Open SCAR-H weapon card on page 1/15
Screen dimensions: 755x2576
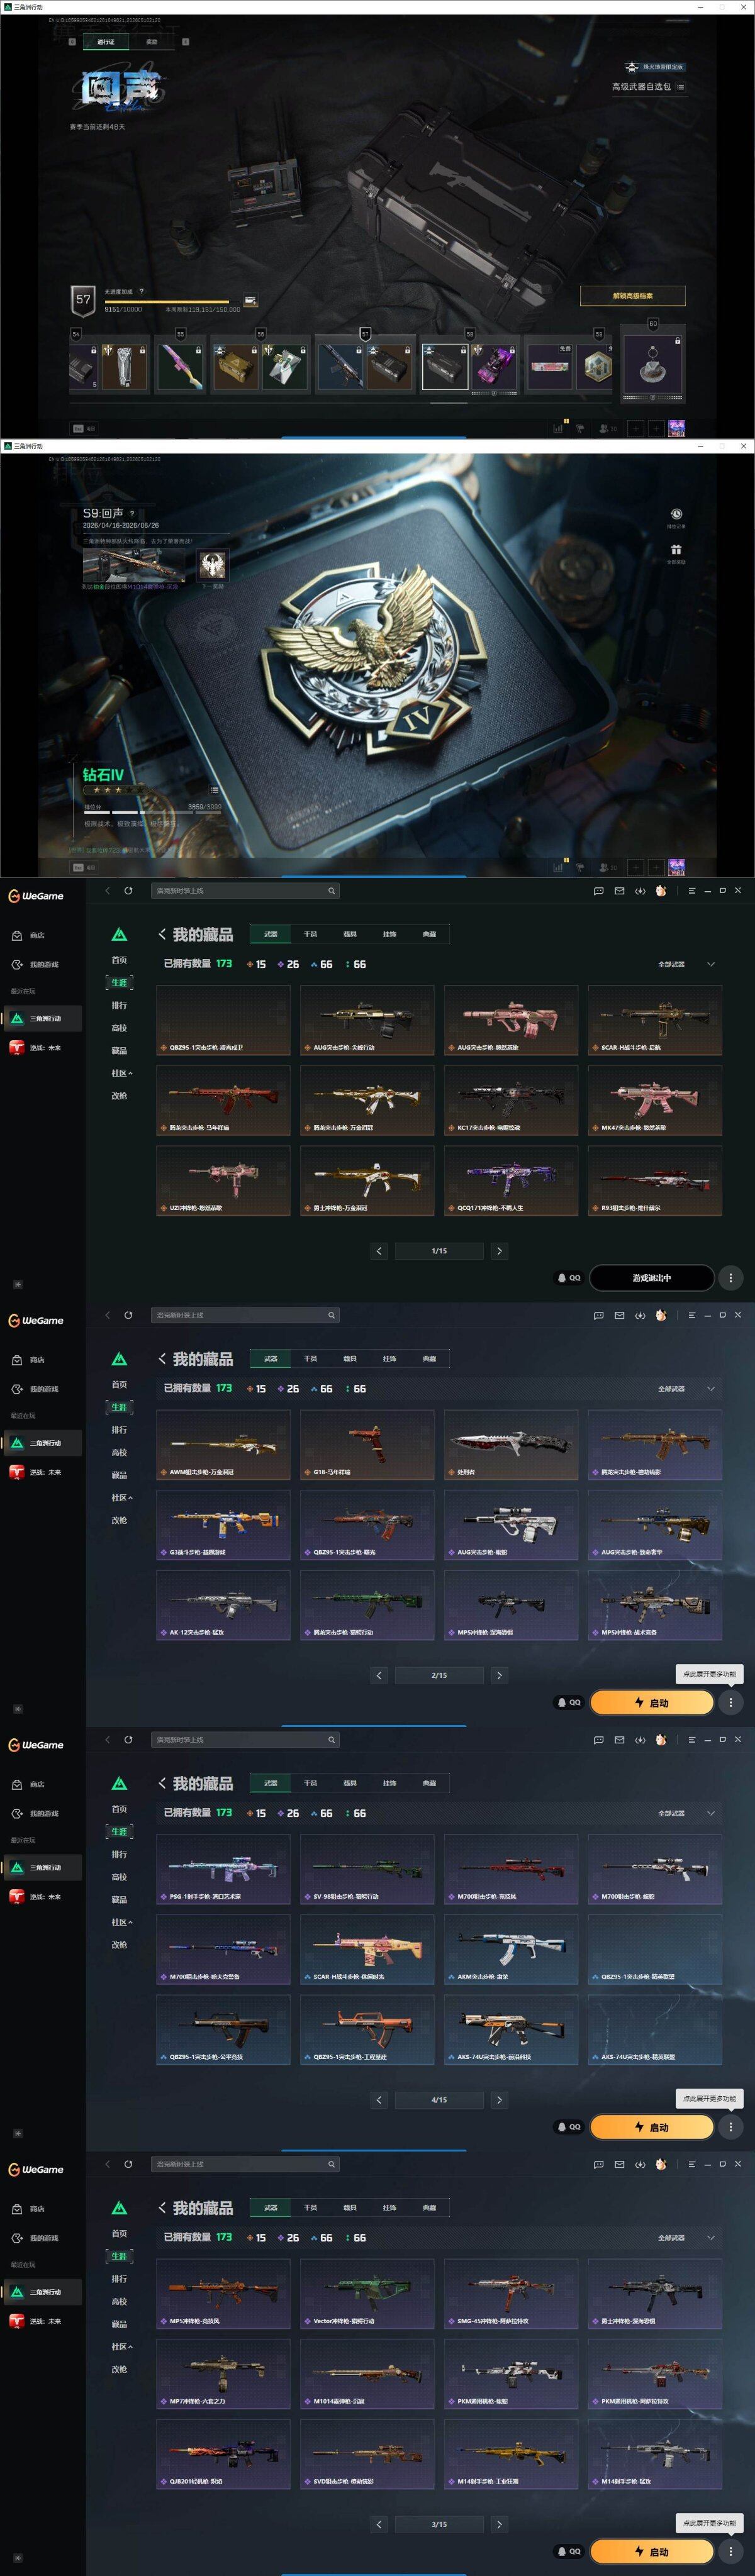pos(655,1020)
